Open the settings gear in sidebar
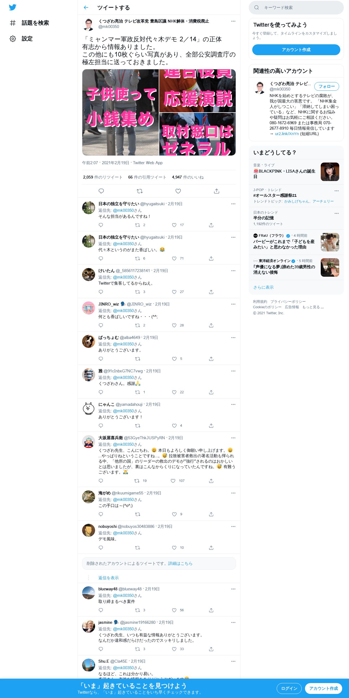 click(x=13, y=39)
